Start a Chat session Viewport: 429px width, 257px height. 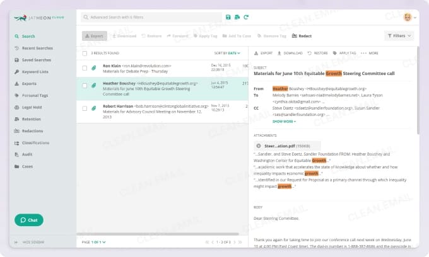pos(29,220)
